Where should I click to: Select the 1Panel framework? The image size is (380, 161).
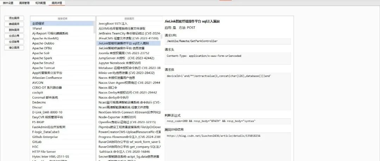(x=62, y=28)
